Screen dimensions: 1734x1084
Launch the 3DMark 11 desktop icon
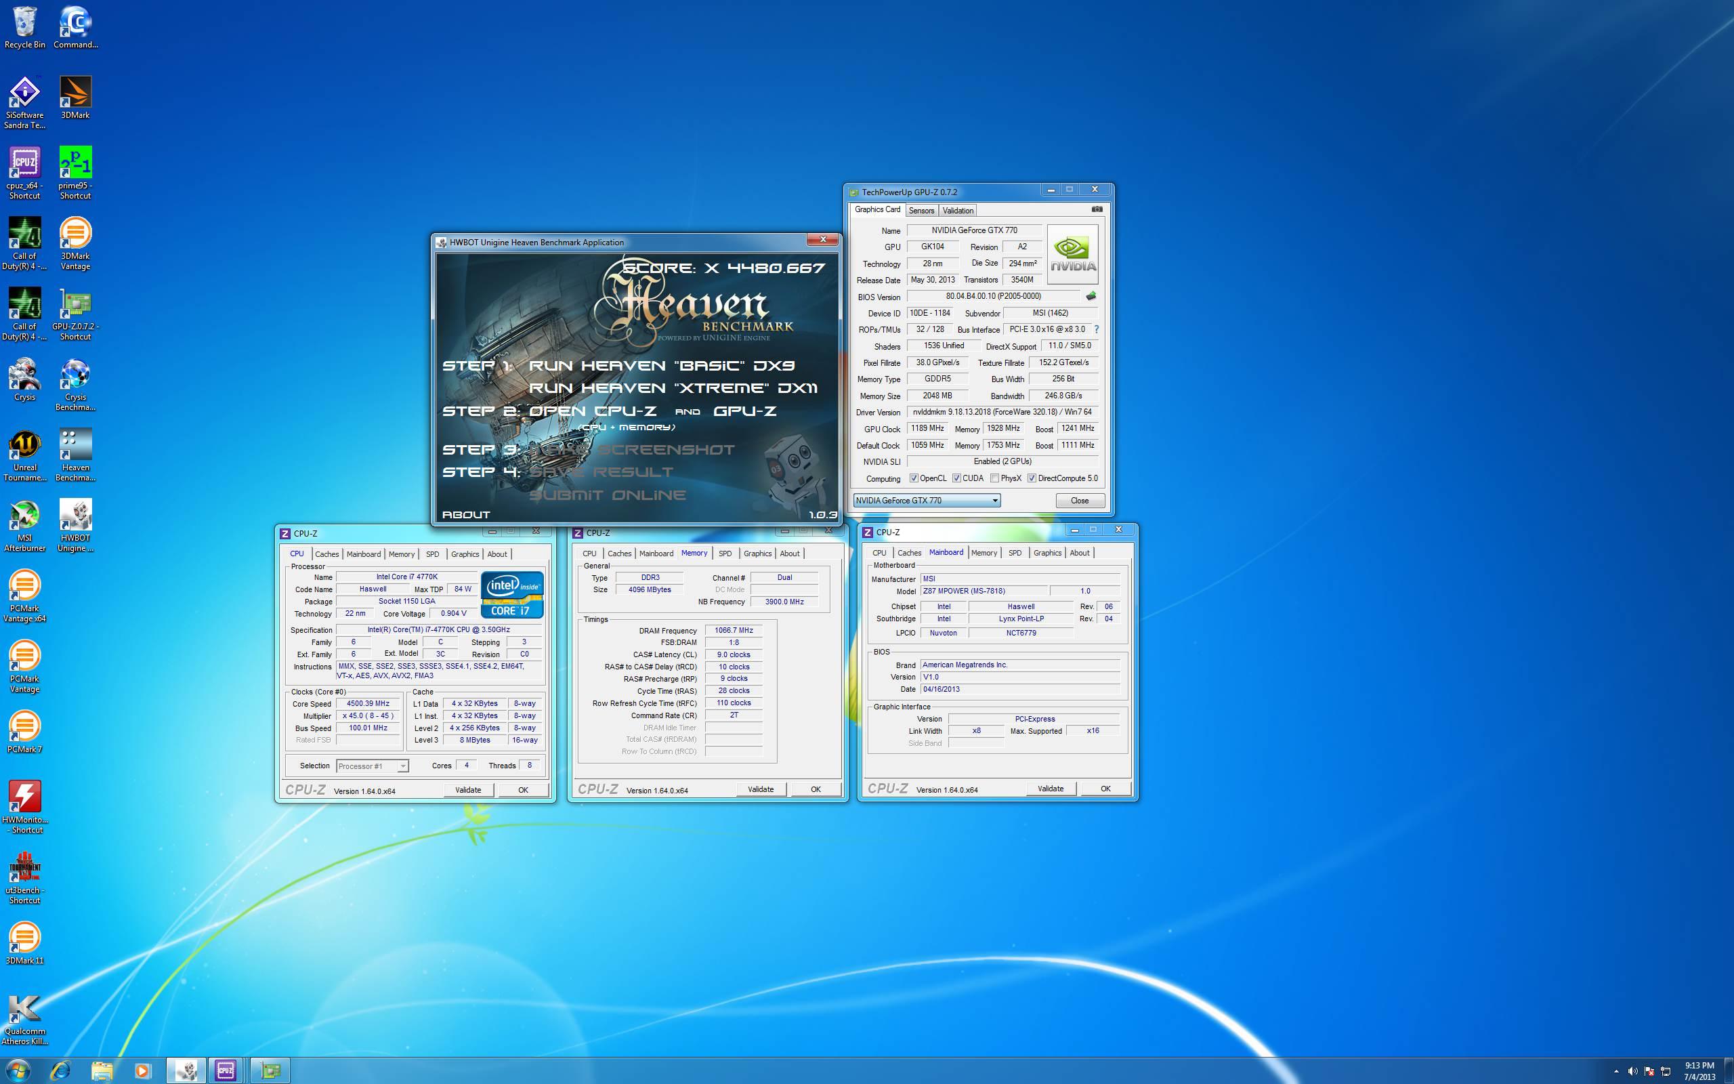[24, 943]
